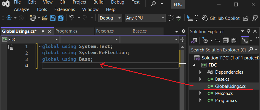Click the spell checker abc icon
The height and width of the screenshot is (110, 260).
(179, 18)
